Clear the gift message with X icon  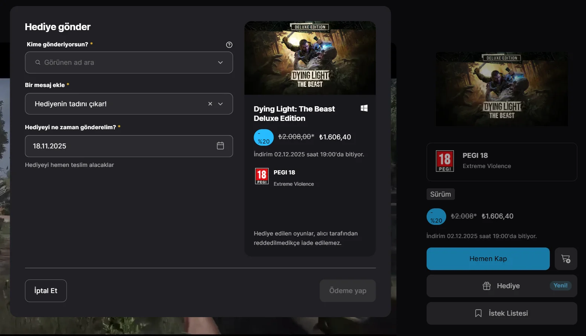point(210,104)
